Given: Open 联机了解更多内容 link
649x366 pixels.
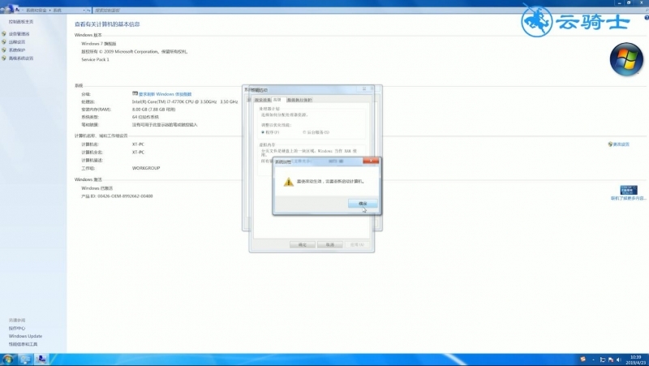Looking at the screenshot, I should tap(628, 198).
